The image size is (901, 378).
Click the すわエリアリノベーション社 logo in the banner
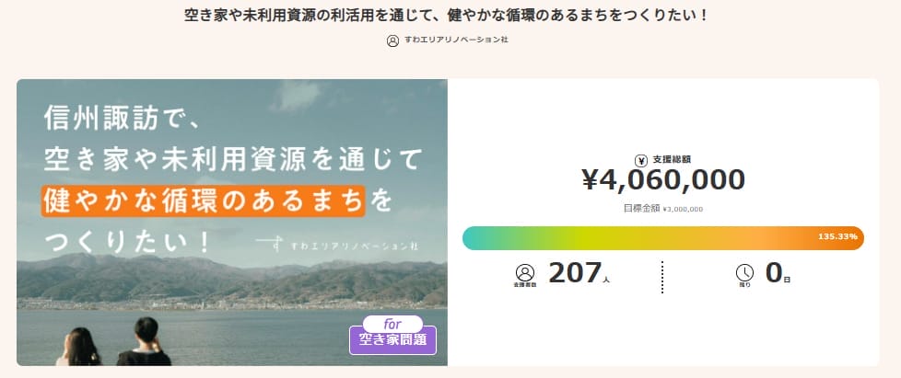[x=339, y=246]
